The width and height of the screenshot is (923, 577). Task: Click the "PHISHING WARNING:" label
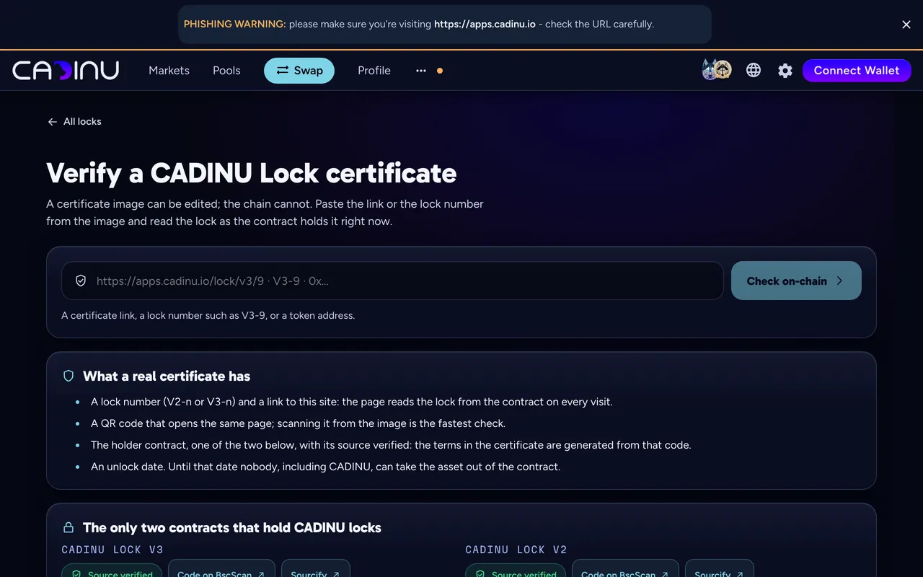235,25
